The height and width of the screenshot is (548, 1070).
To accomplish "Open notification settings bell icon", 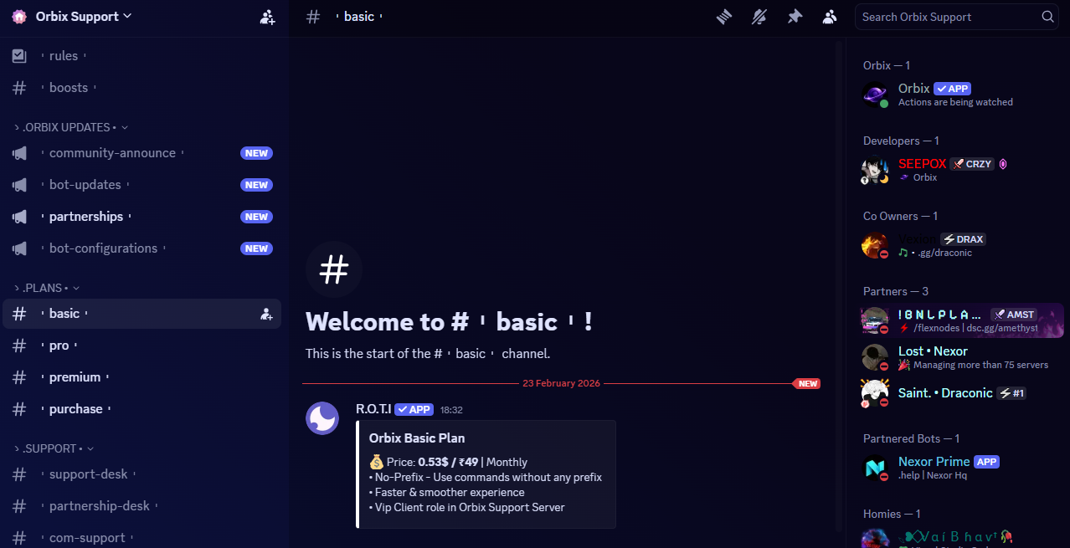I will click(759, 17).
